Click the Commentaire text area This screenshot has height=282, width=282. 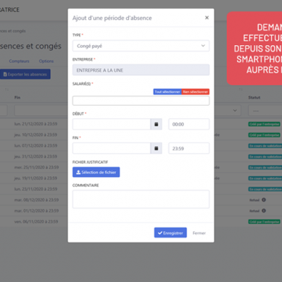pos(141,199)
